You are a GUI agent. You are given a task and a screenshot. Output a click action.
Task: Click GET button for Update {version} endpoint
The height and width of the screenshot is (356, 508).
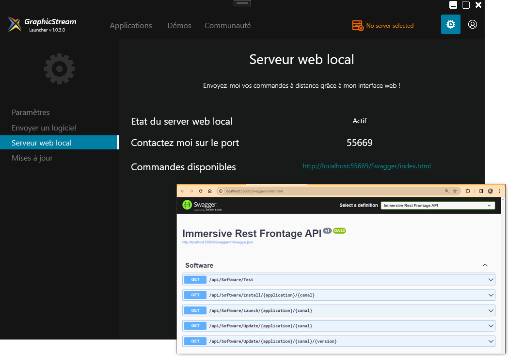pyautogui.click(x=195, y=341)
